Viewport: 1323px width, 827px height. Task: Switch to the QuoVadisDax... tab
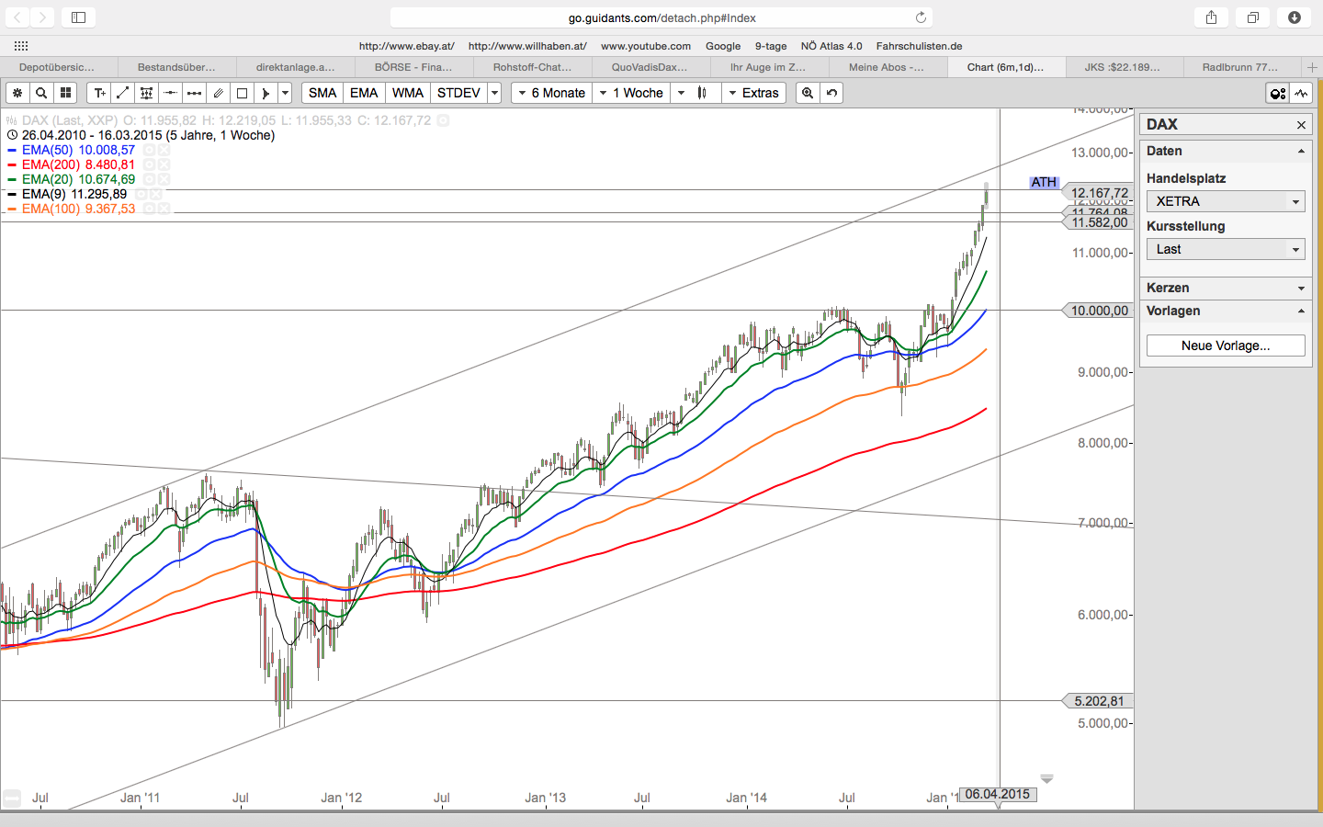click(x=650, y=67)
